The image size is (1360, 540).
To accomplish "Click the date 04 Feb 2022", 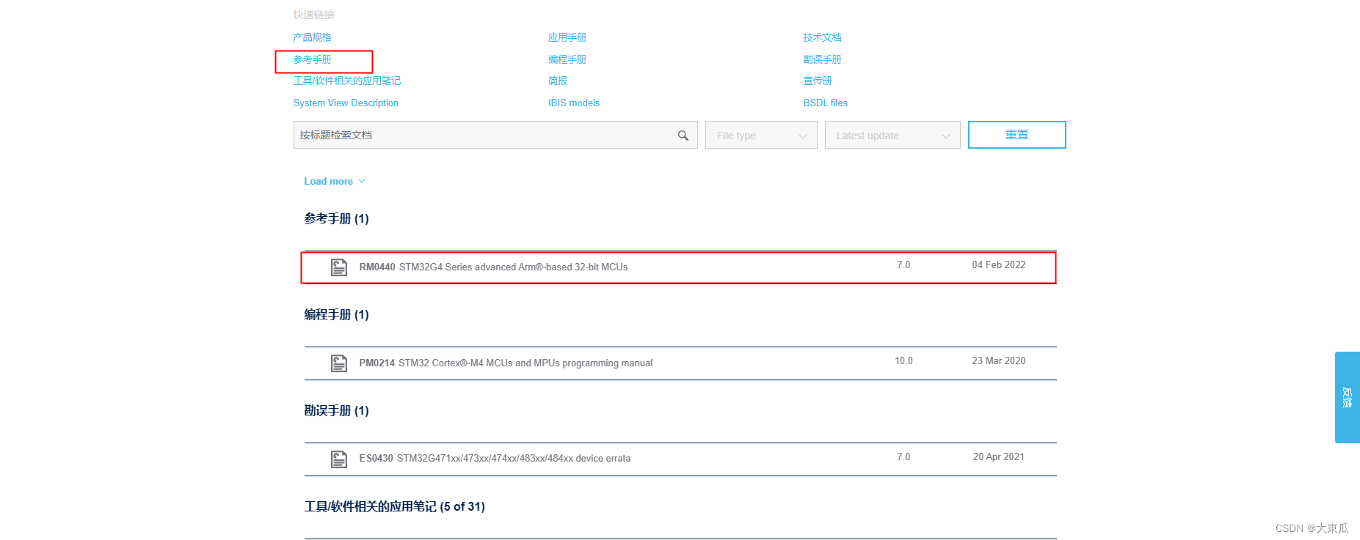I will 999,265.
